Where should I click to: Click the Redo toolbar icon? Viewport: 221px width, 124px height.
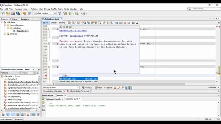pos(29,13)
